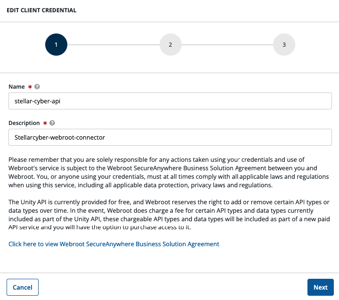
Task: Open the Webroot SecureAnywhere Business Solution Agreement link
Action: 114,244
